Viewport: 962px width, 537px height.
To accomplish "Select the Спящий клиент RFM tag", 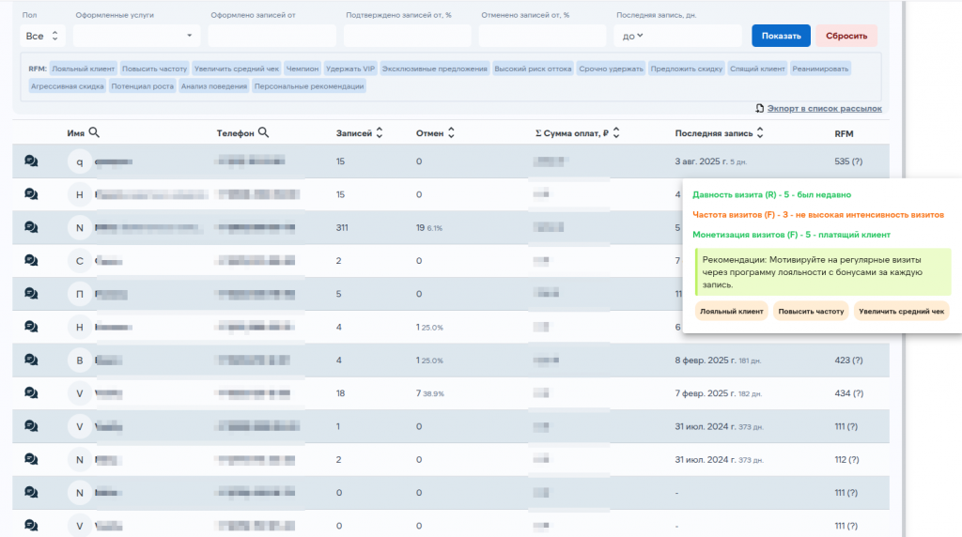I will coord(757,69).
